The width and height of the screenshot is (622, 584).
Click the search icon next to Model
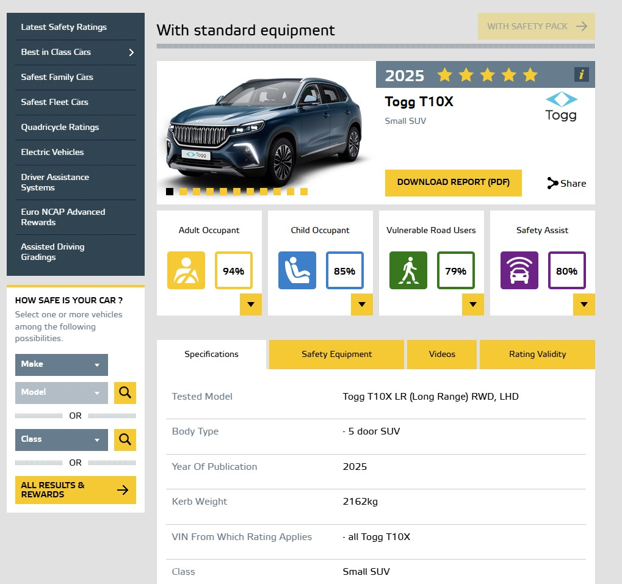click(x=125, y=393)
